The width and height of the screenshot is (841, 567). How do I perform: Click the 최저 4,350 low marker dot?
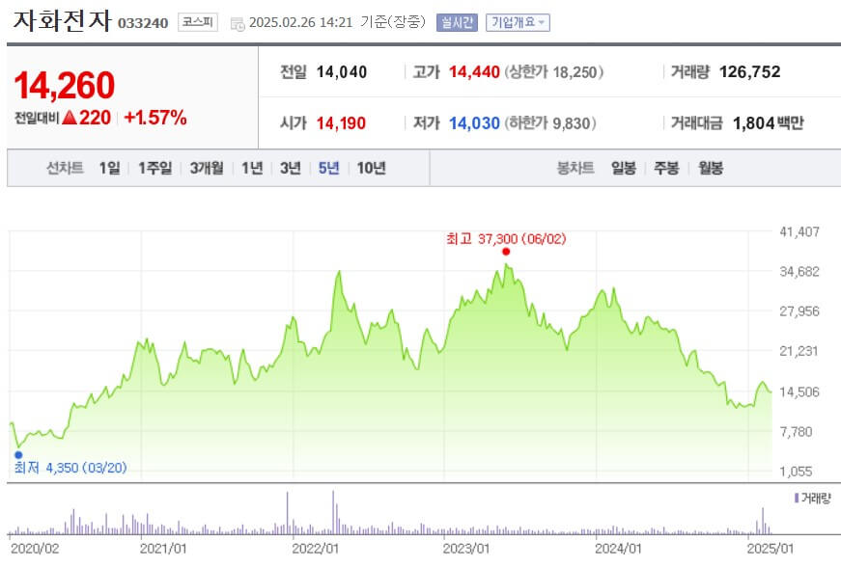point(16,453)
